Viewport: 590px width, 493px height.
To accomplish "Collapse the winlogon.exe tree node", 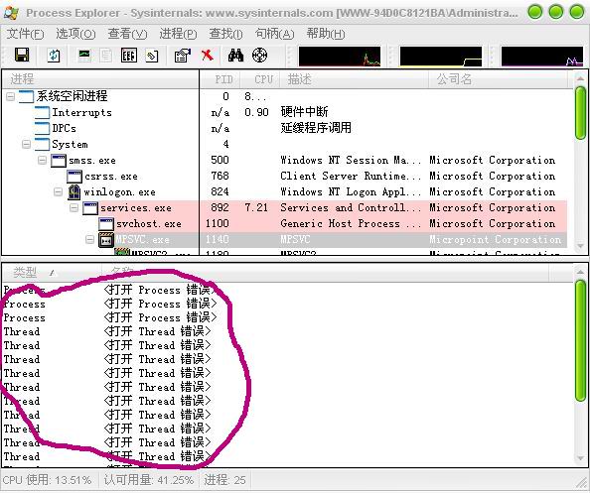I will click(59, 192).
